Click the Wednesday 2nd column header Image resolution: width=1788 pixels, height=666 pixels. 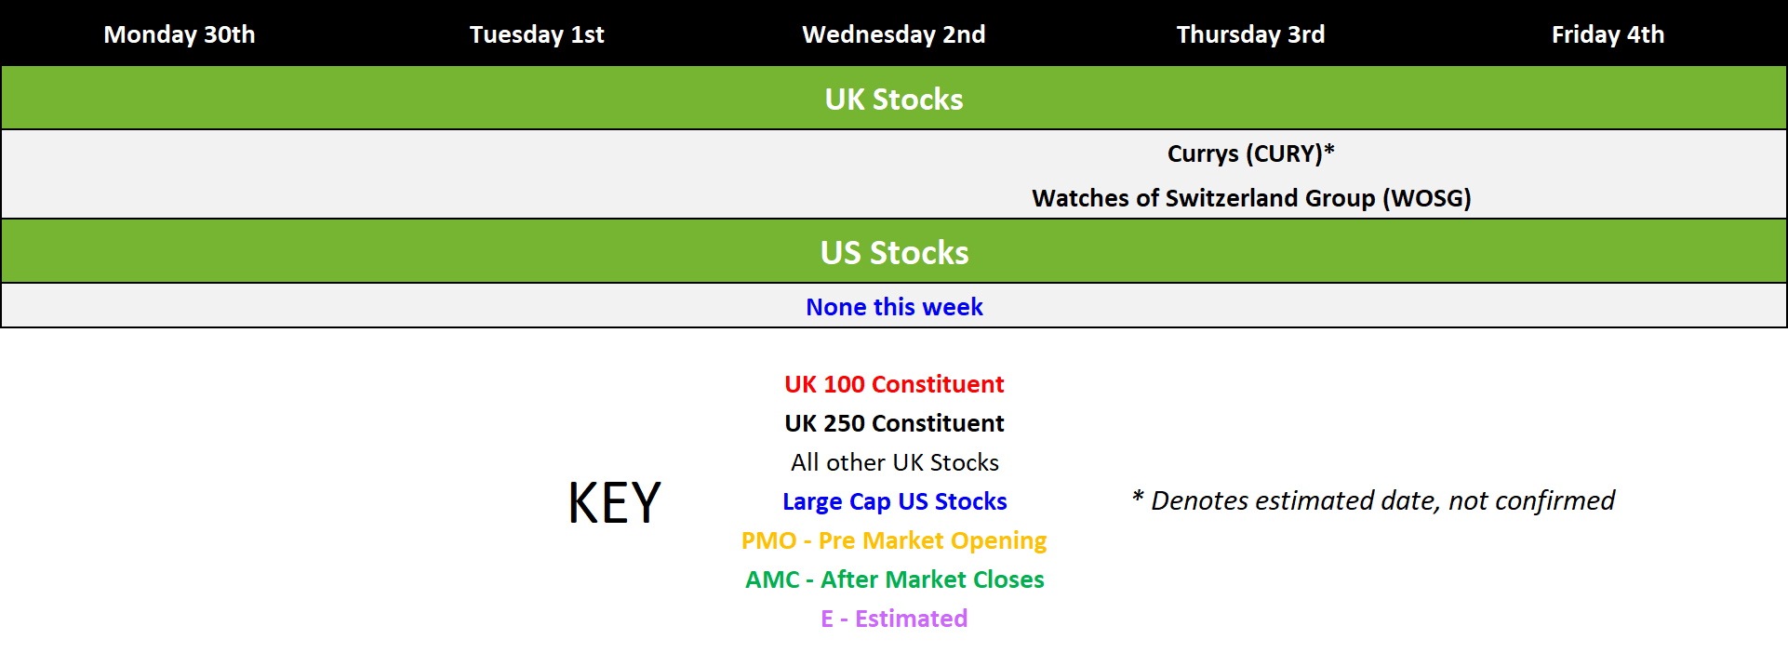coord(894,34)
